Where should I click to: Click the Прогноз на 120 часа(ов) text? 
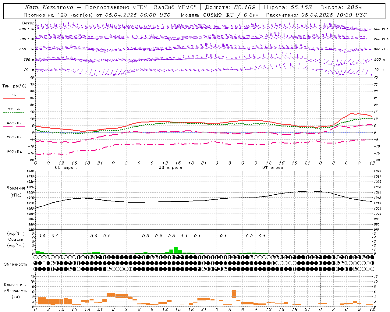coord(59,15)
